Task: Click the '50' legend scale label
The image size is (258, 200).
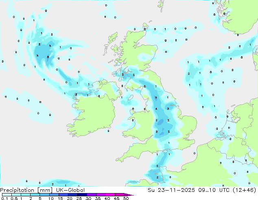Action: pyautogui.click(x=126, y=198)
